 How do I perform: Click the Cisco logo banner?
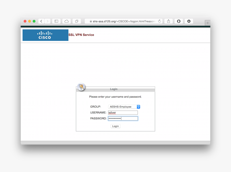click(45, 35)
